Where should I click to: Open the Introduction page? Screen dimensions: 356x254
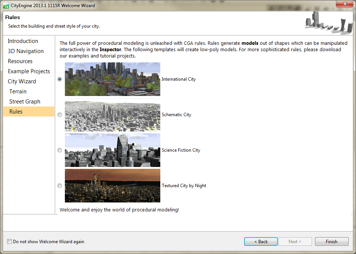click(23, 41)
